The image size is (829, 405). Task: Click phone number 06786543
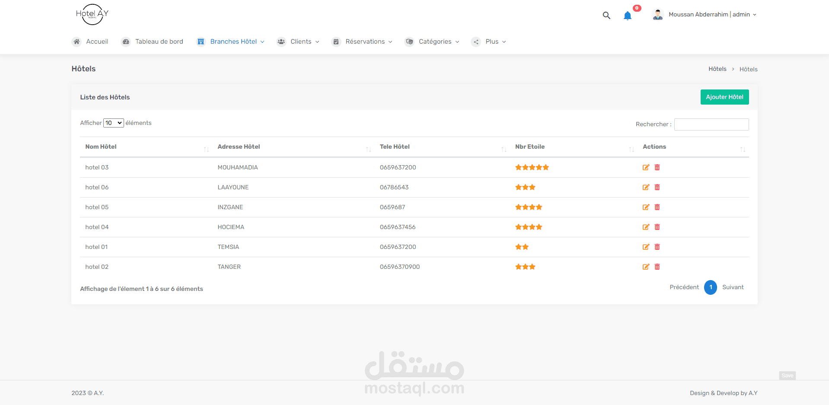pos(394,188)
